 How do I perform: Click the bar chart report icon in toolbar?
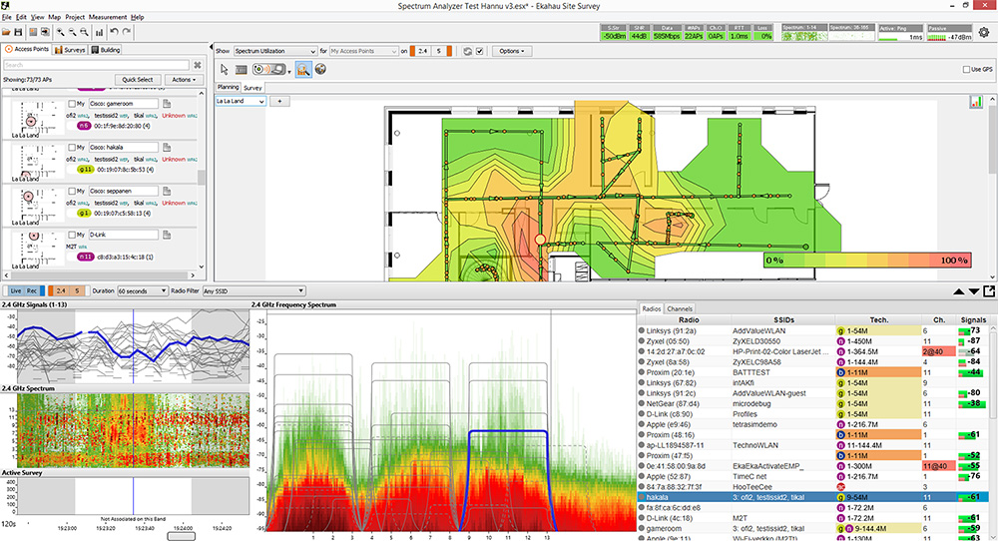coord(99,32)
